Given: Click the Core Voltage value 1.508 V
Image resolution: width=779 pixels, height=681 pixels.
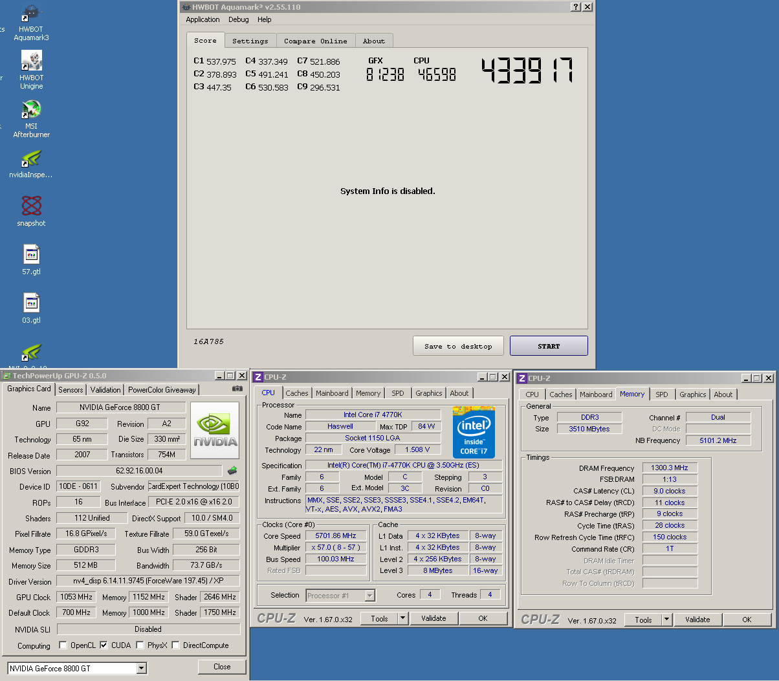Looking at the screenshot, I should (x=417, y=450).
